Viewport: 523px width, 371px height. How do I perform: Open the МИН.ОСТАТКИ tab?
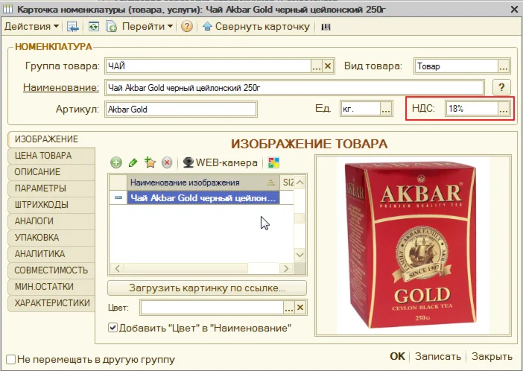pyautogui.click(x=51, y=287)
